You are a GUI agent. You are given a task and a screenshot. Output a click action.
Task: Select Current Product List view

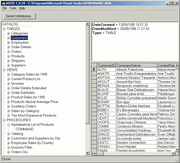pos(26,79)
